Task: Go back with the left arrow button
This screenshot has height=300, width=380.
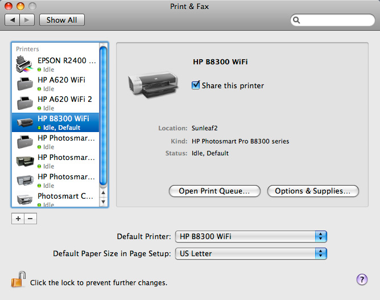Action: tap(13, 20)
